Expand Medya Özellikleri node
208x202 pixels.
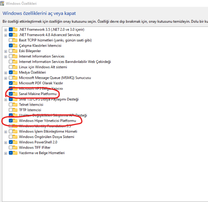click(5, 73)
